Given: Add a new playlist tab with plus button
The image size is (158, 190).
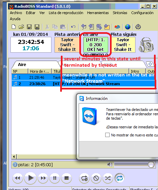Looking at the screenshot, I should click(150, 64).
